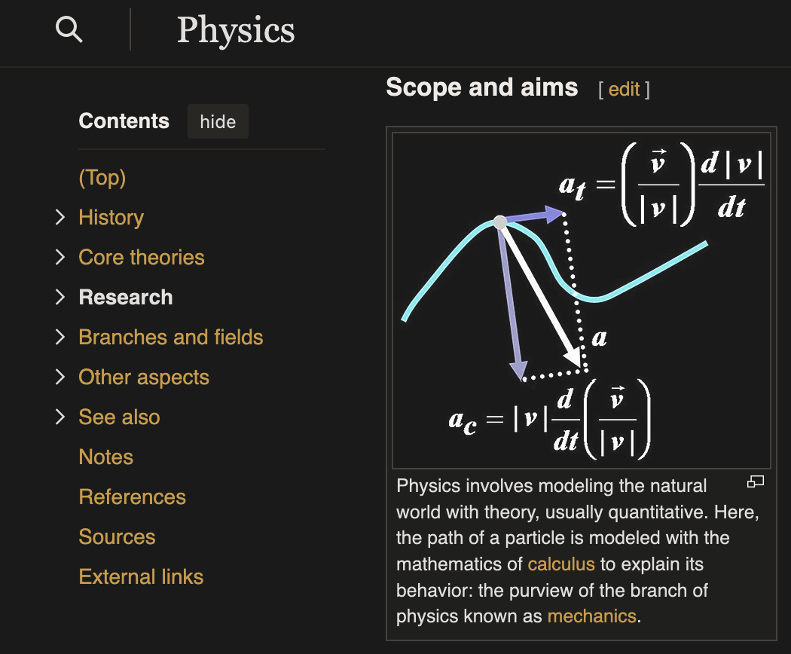The height and width of the screenshot is (654, 791).
Task: View the acceleration diagram thumbnail
Action: point(580,298)
